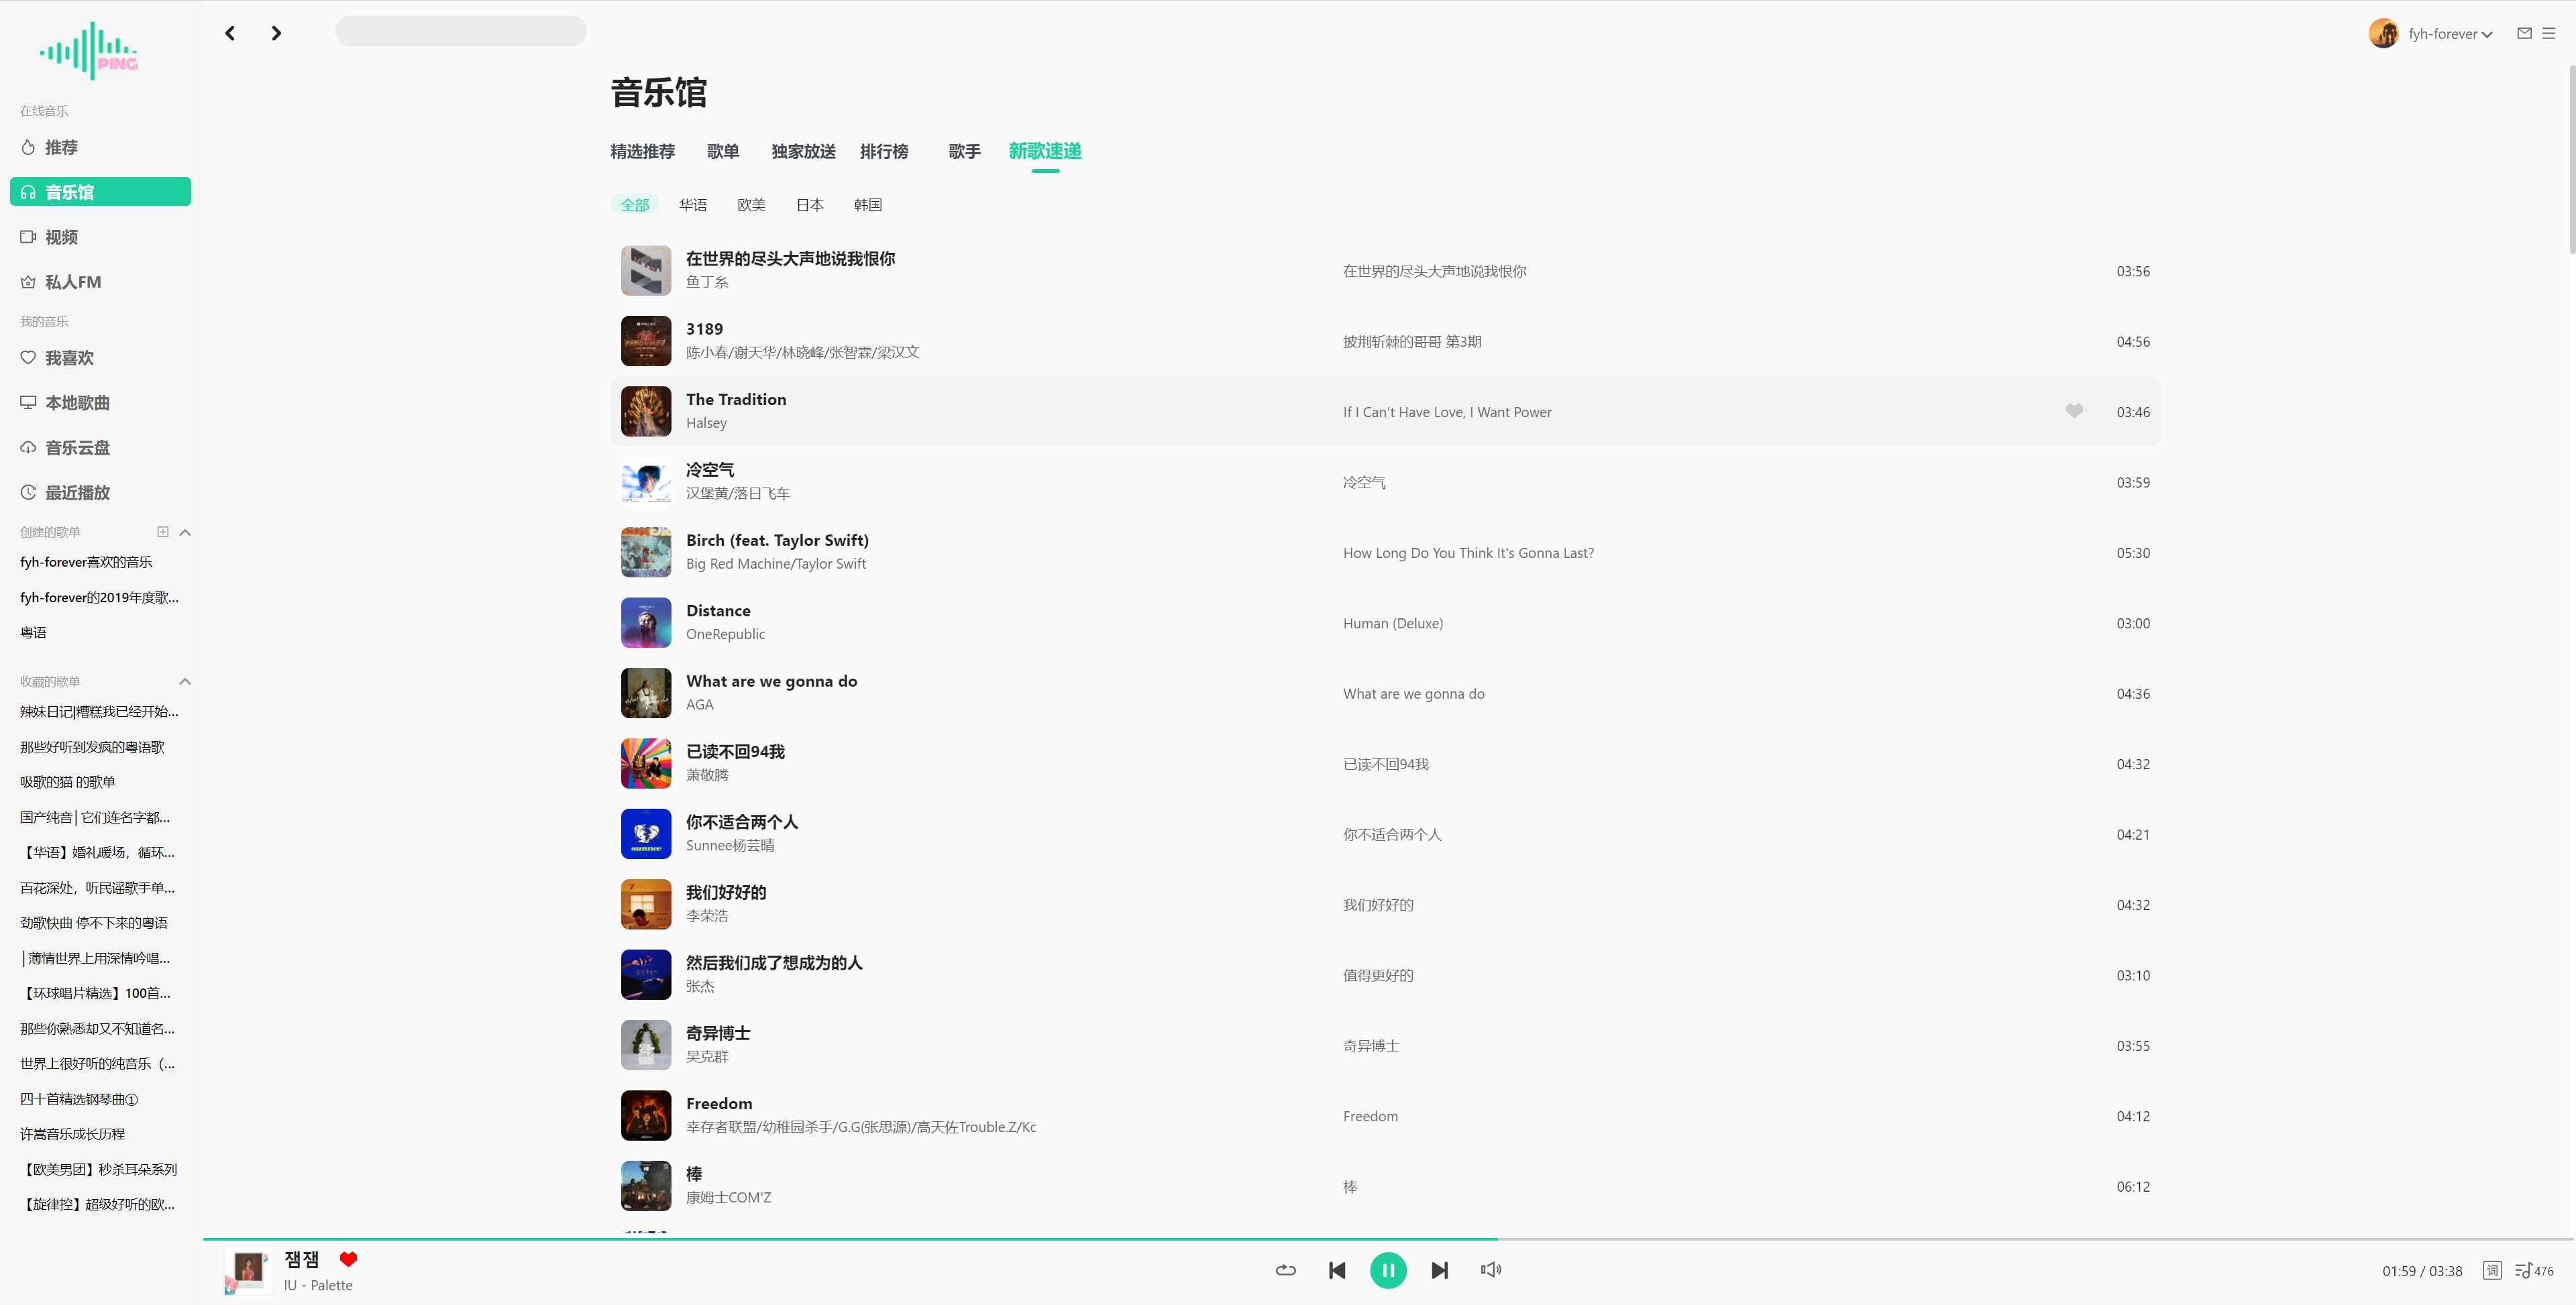Open the 粤语 playlist

click(x=33, y=632)
